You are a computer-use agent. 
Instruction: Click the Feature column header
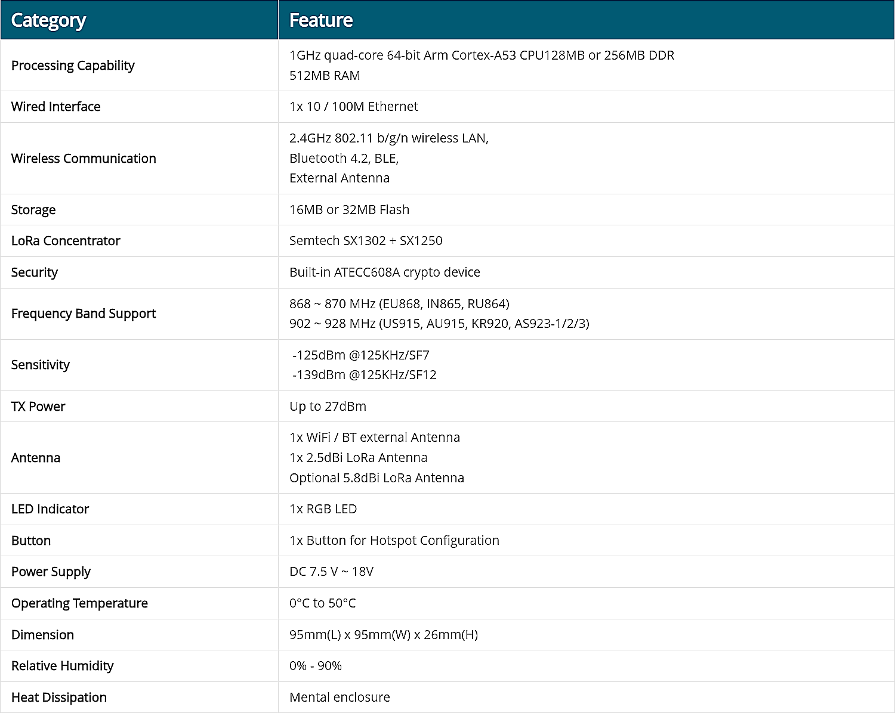click(x=321, y=20)
